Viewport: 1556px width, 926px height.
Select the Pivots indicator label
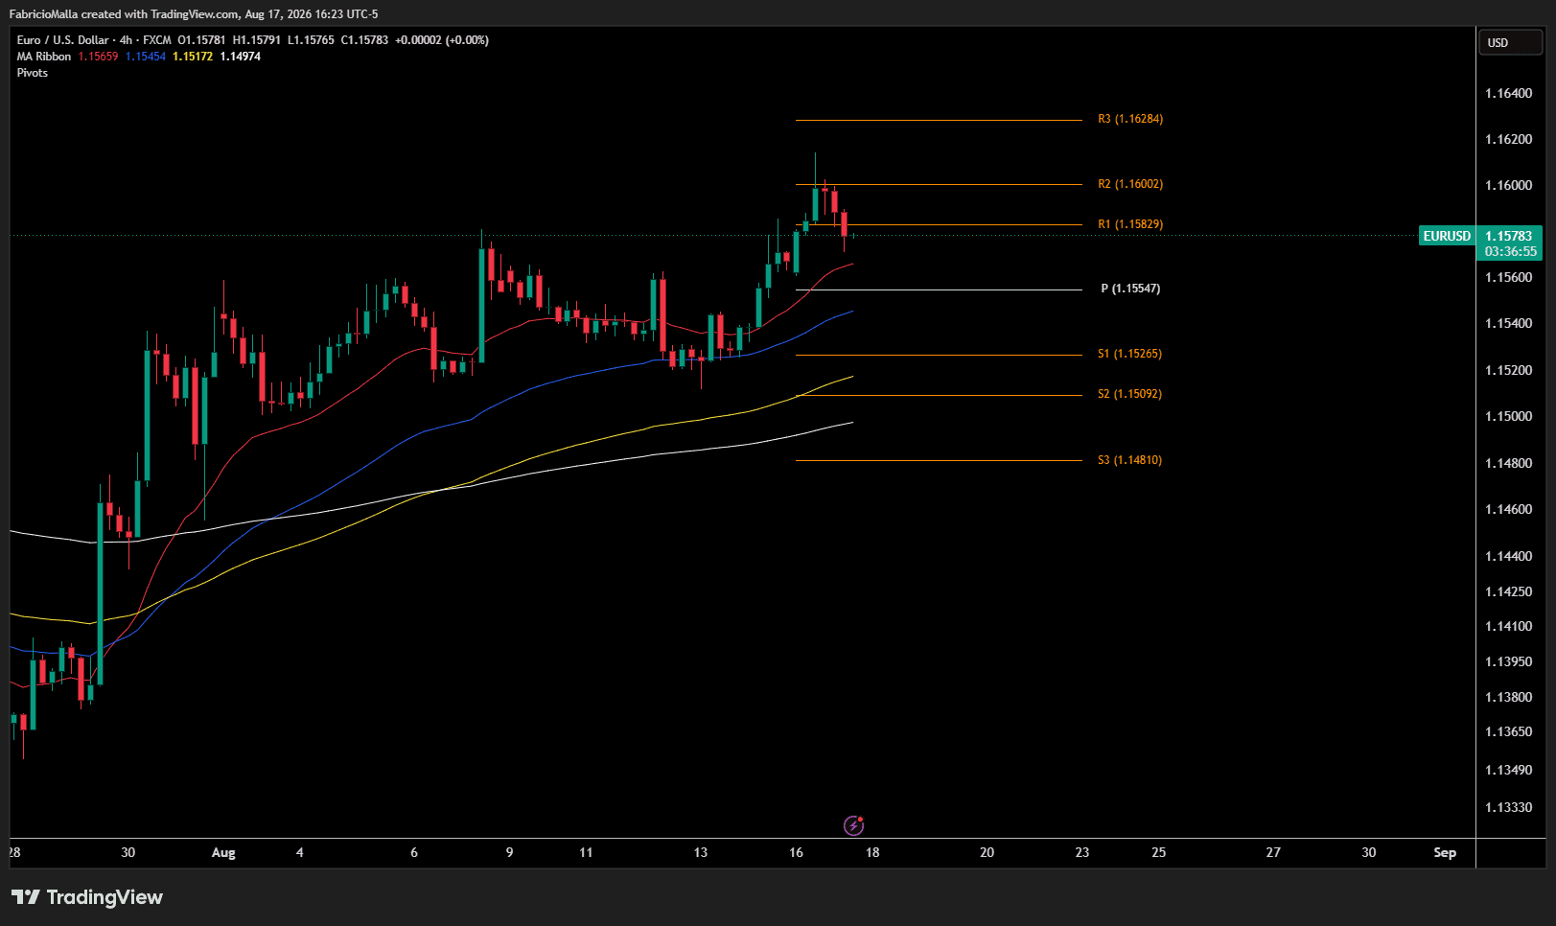pos(33,73)
